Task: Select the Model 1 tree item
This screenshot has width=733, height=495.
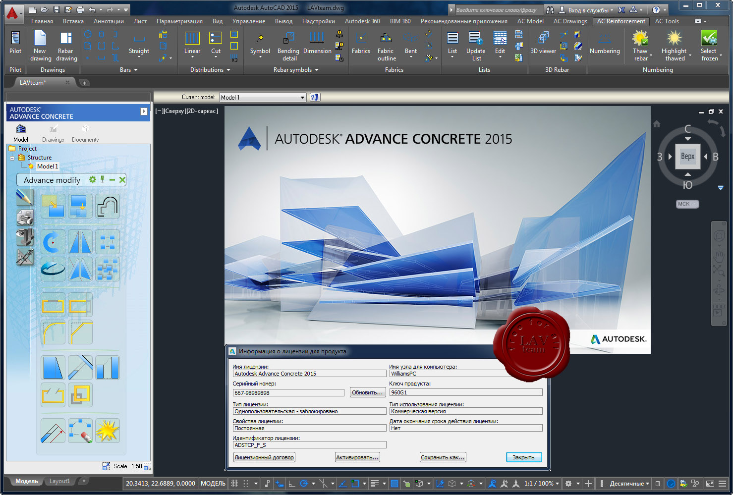Action: (48, 166)
